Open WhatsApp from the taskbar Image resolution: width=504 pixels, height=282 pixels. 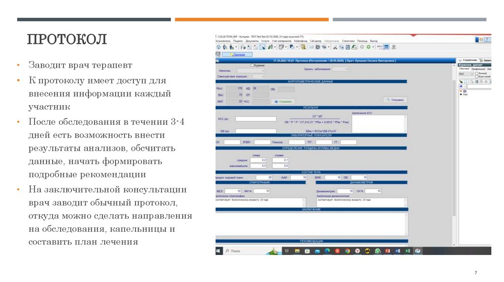(x=378, y=251)
